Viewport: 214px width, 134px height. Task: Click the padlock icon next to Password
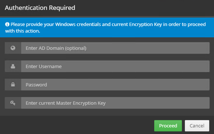pos(13,85)
